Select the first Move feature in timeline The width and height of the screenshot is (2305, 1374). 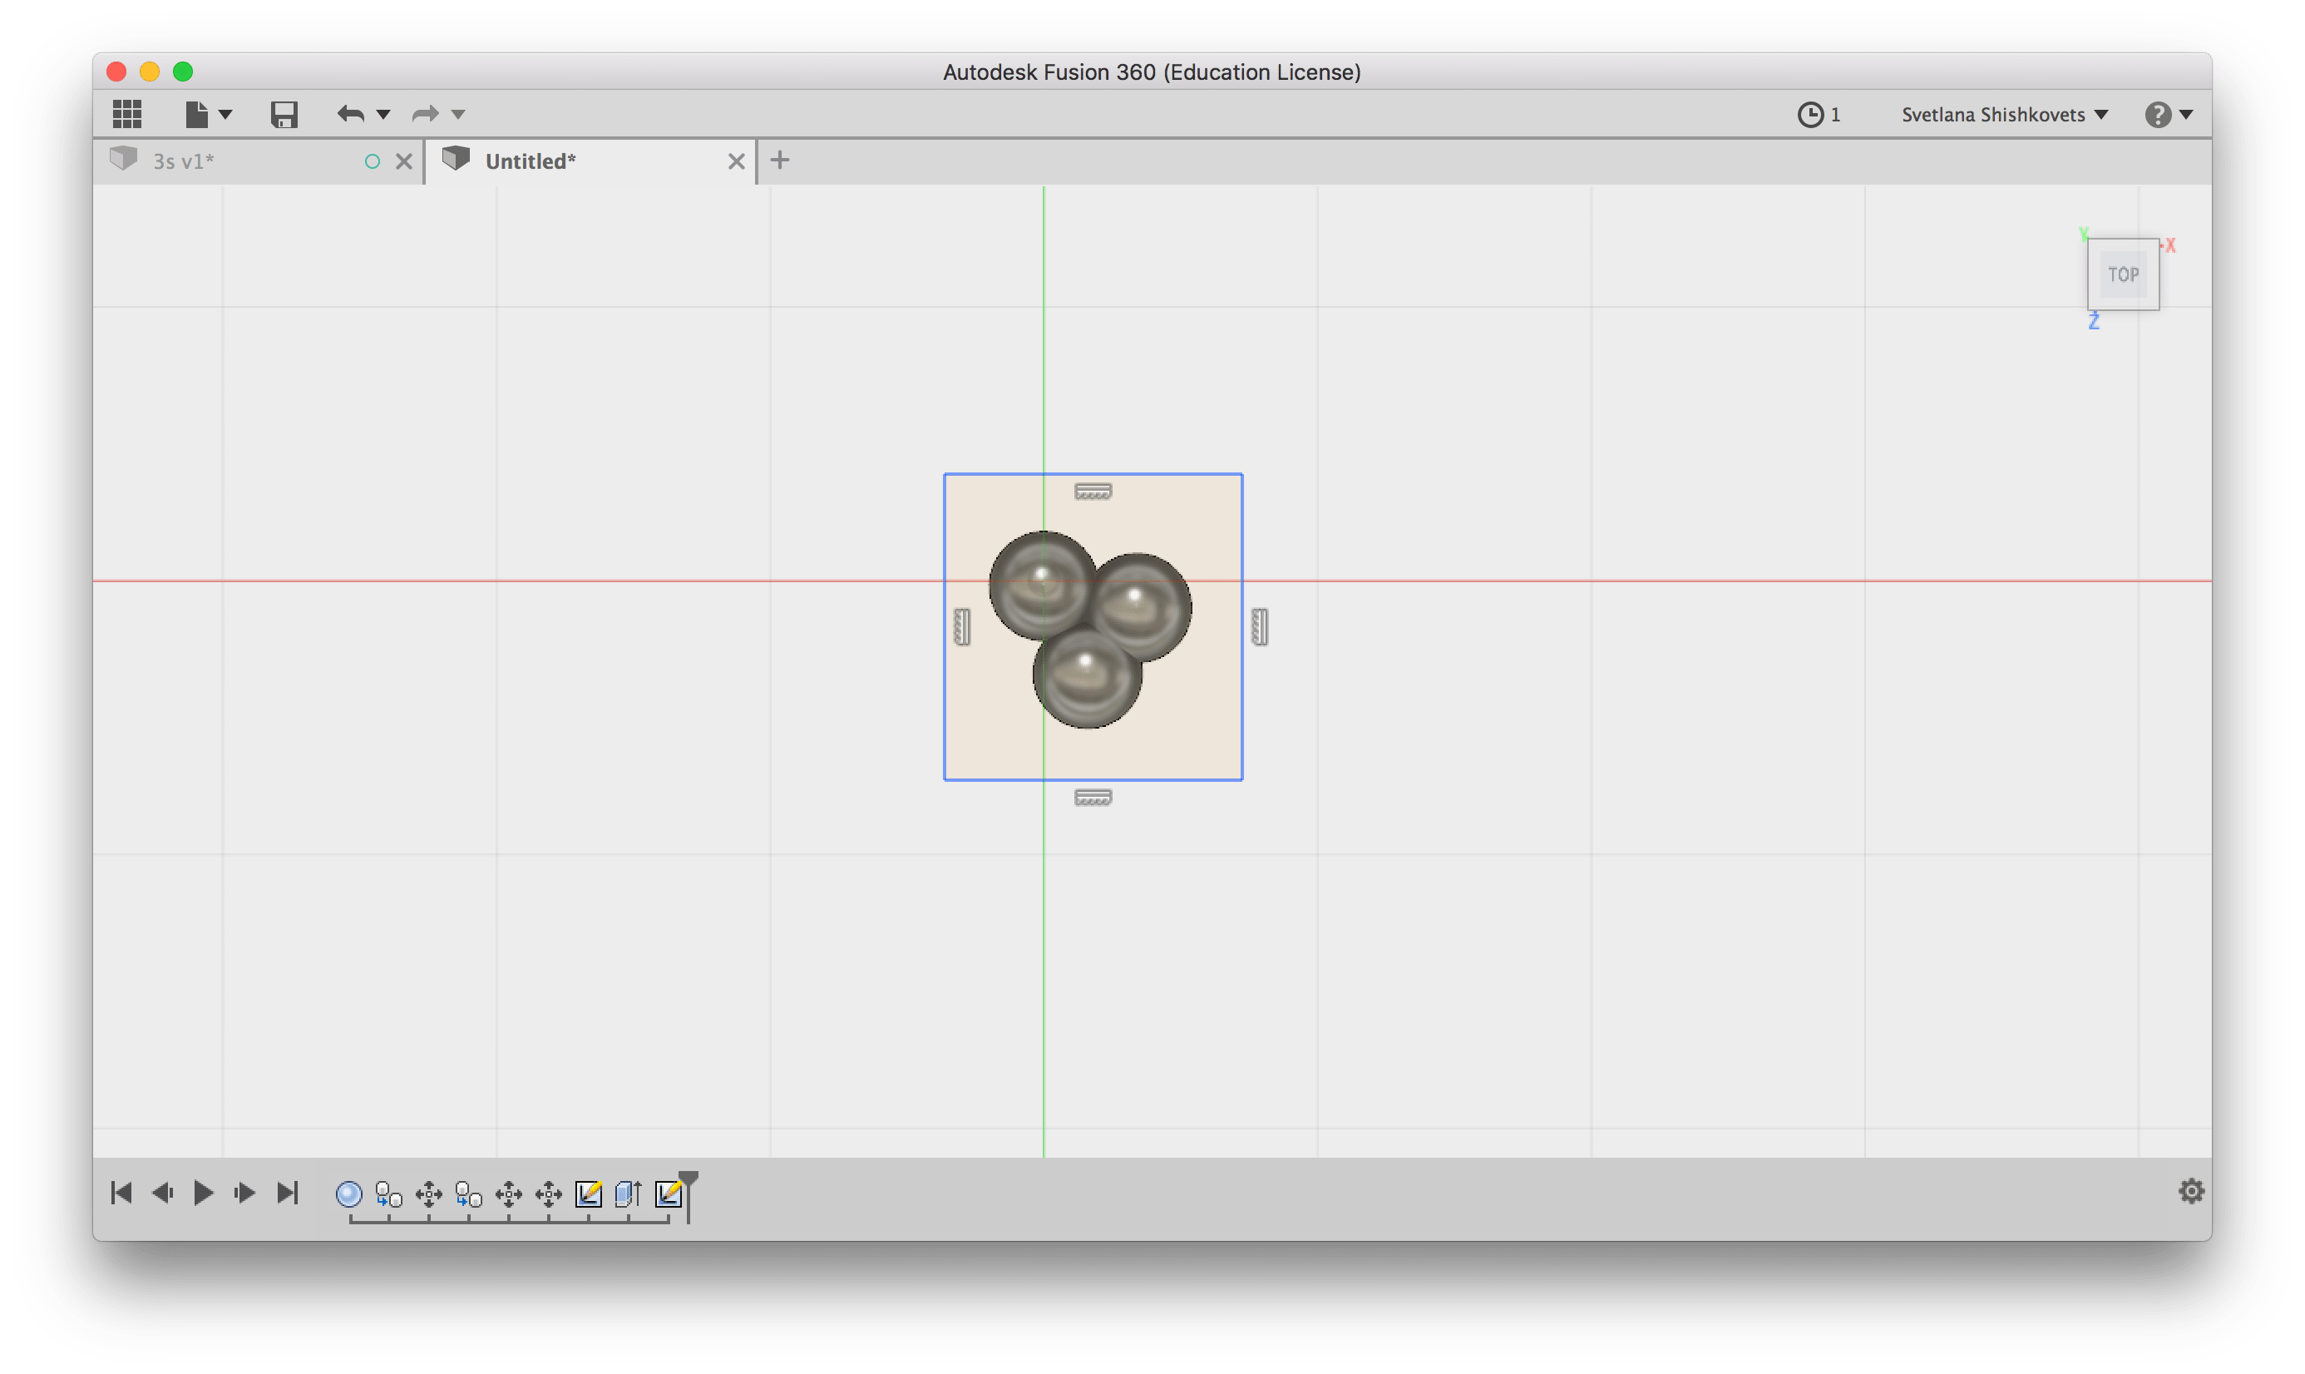click(x=428, y=1194)
